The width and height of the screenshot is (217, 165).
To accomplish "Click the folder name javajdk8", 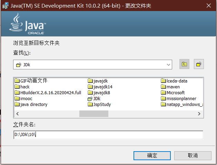I will (102, 93).
